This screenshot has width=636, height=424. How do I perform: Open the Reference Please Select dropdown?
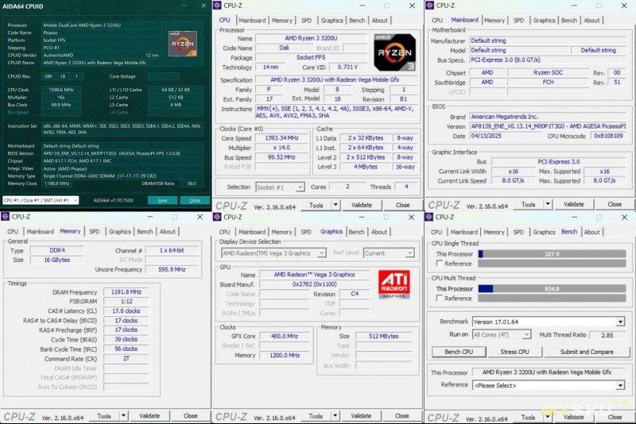[549, 386]
